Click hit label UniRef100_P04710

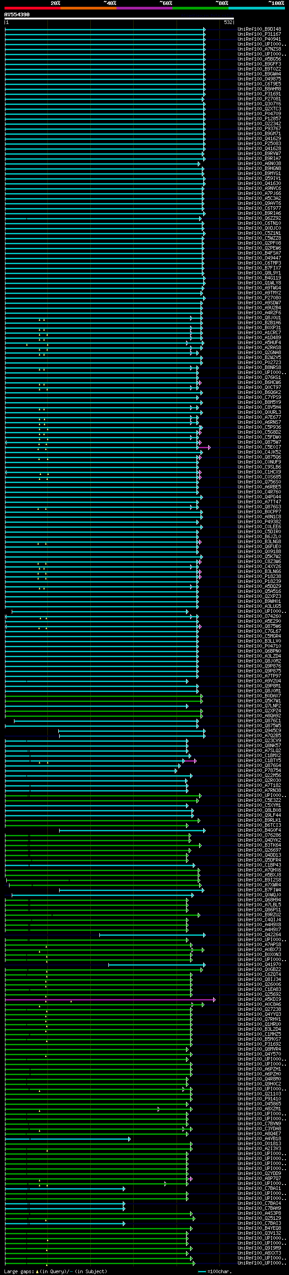pyautogui.click(x=259, y=646)
